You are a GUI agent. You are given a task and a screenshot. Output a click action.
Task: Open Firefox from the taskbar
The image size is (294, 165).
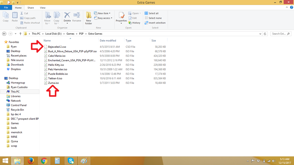point(31,161)
